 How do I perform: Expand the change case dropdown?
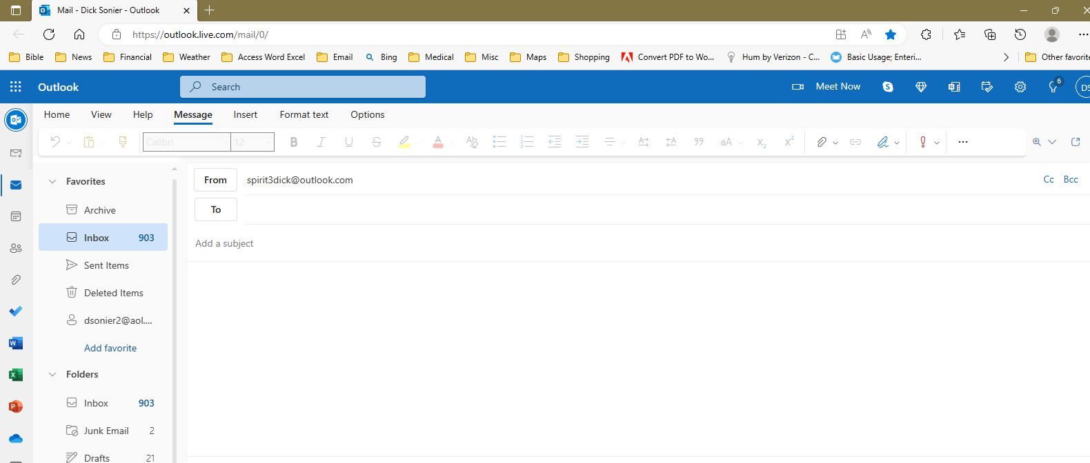click(x=740, y=143)
